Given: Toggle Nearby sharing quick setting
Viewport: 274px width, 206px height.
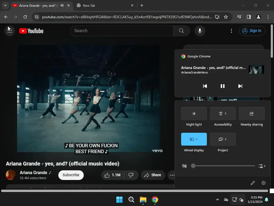Looking at the screenshot, I should pos(252,113).
